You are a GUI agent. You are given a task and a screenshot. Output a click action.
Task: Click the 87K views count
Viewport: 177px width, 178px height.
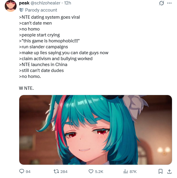(x=133, y=171)
